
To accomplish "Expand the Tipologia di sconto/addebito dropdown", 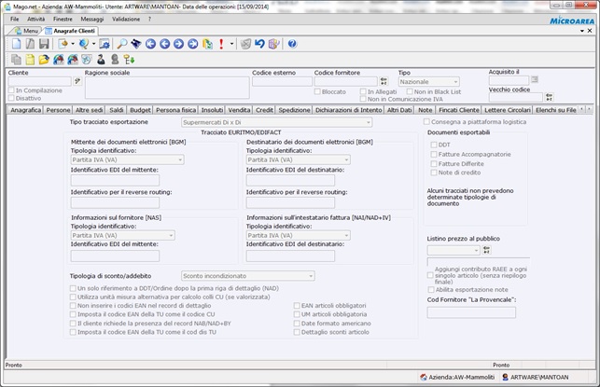I will tap(311, 276).
